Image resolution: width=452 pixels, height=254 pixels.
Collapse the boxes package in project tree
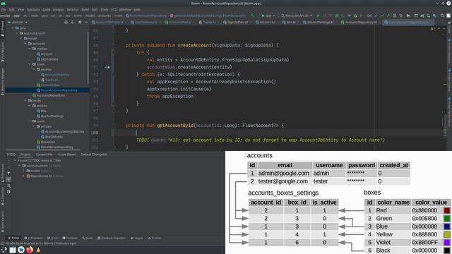[25, 100]
